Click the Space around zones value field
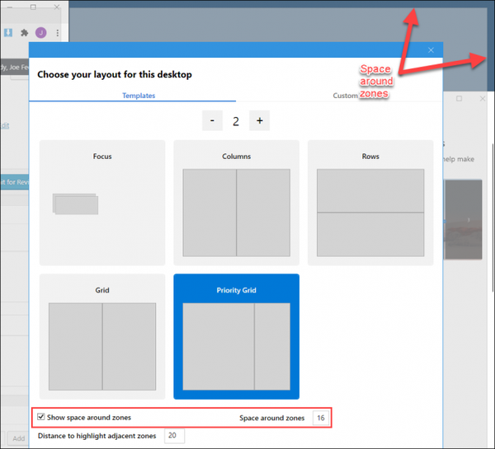The width and height of the screenshot is (495, 449). pos(319,419)
